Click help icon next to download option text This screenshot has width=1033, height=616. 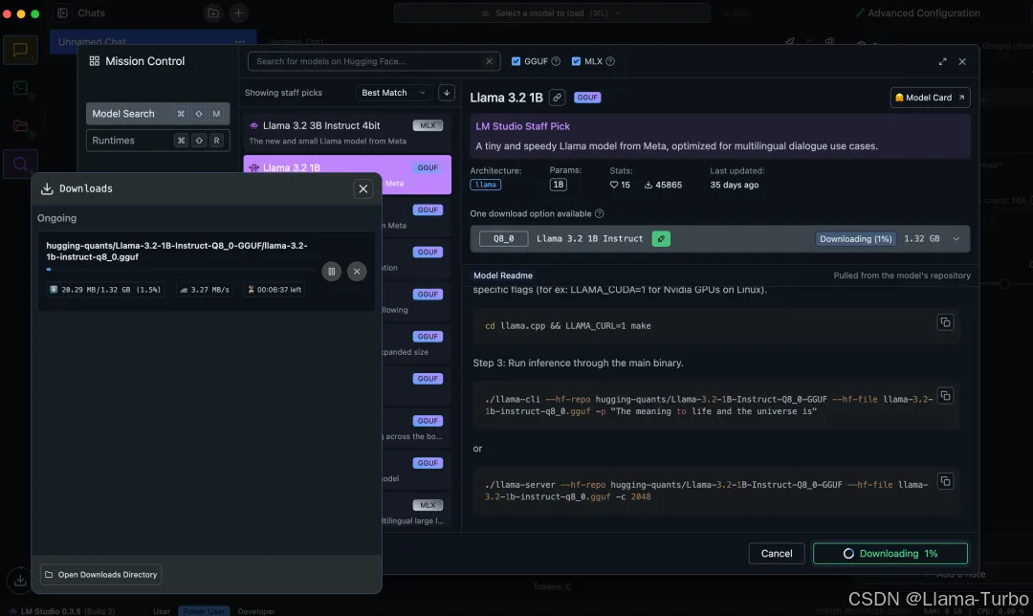599,213
